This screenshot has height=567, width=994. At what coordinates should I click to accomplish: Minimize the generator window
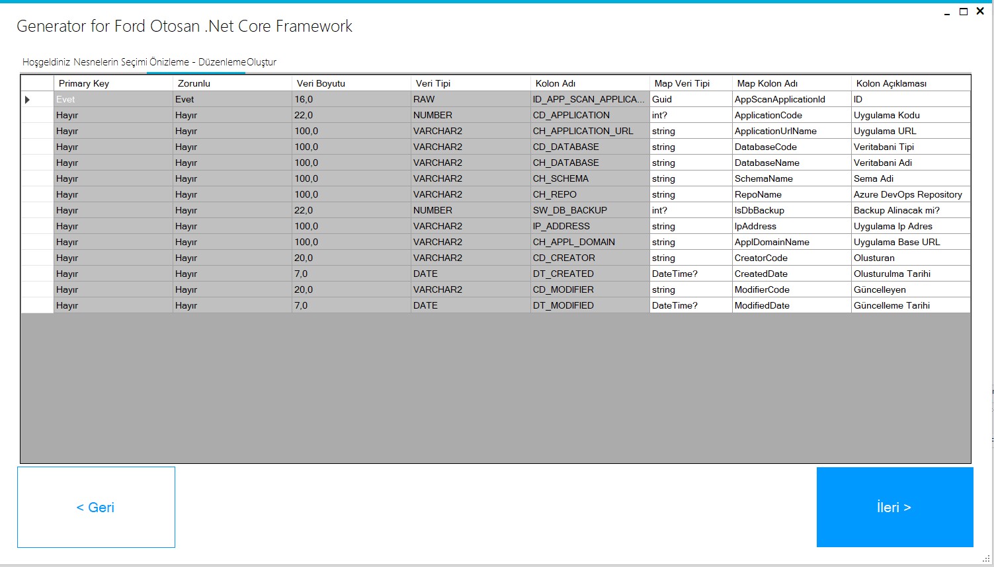click(x=947, y=12)
